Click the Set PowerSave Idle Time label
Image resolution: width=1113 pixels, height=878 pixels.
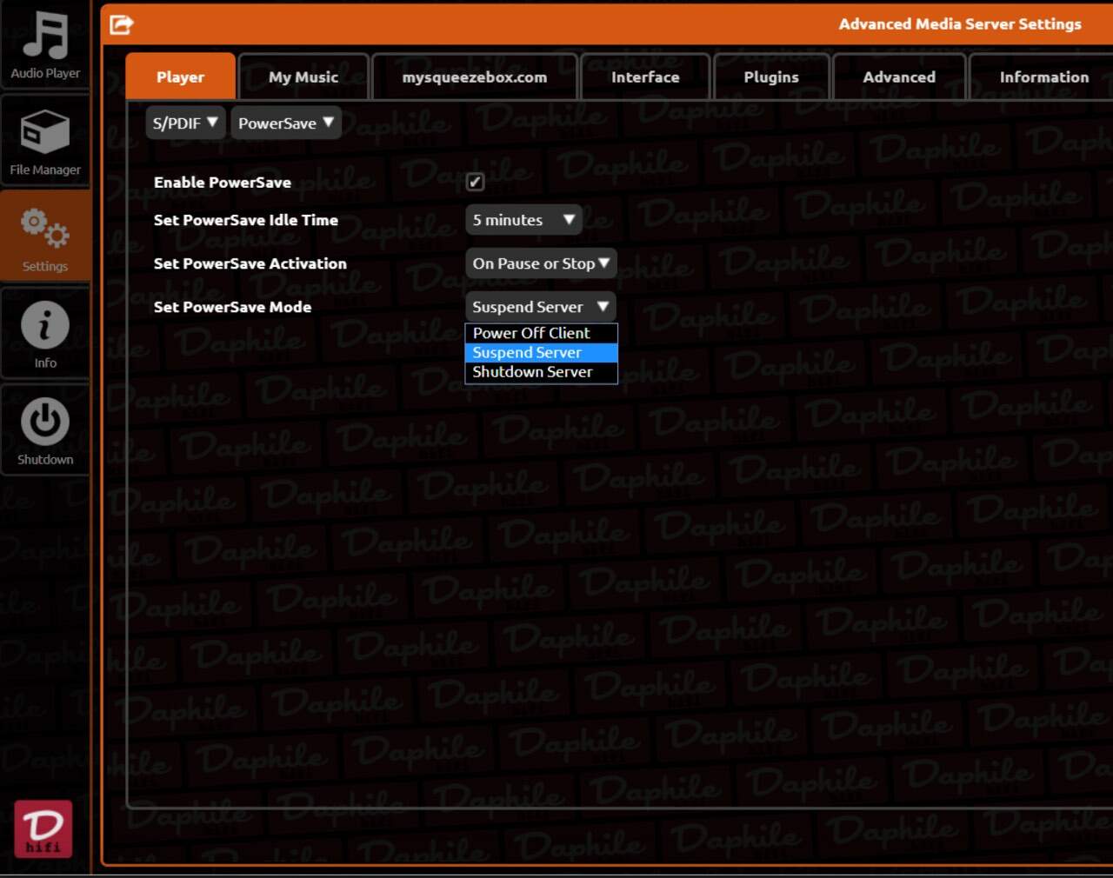tap(246, 220)
